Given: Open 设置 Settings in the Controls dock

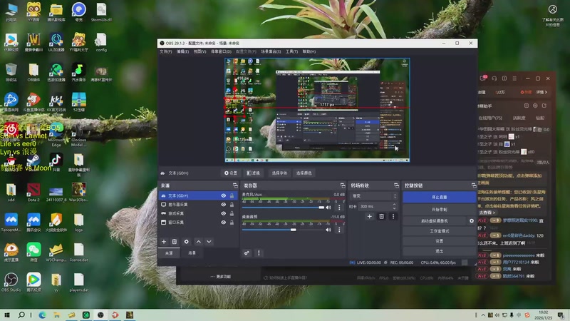Looking at the screenshot, I should tap(439, 241).
